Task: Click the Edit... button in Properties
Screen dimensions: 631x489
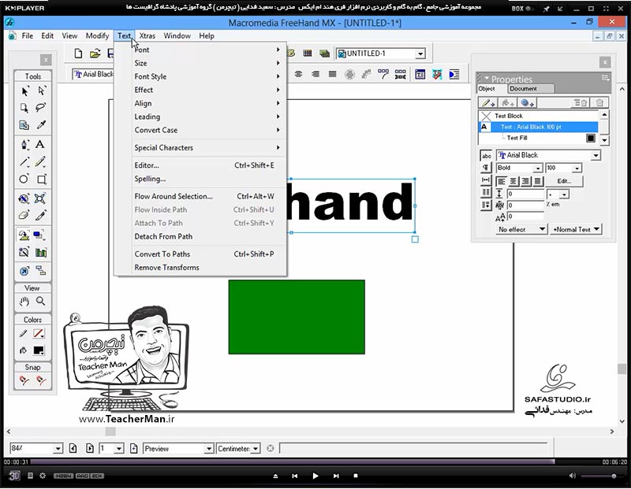Action: click(564, 181)
